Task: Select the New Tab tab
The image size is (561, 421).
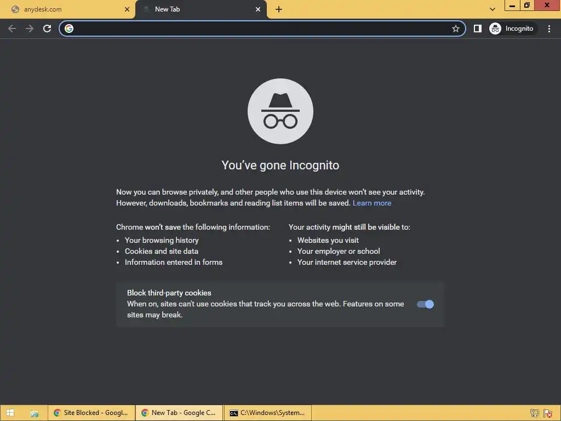Action: pos(201,9)
